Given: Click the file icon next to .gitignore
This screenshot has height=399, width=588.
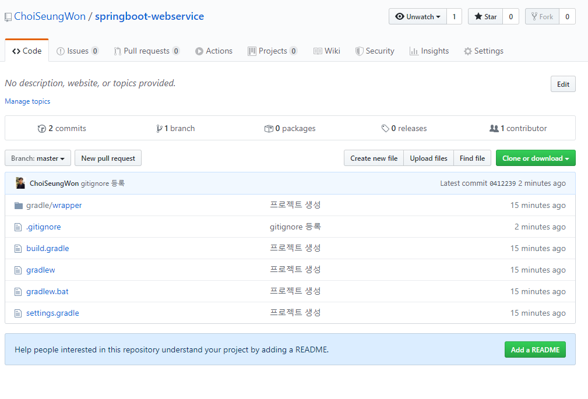Looking at the screenshot, I should click(18, 227).
